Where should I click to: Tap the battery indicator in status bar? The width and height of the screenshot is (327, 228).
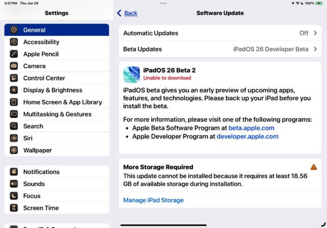coord(319,3)
